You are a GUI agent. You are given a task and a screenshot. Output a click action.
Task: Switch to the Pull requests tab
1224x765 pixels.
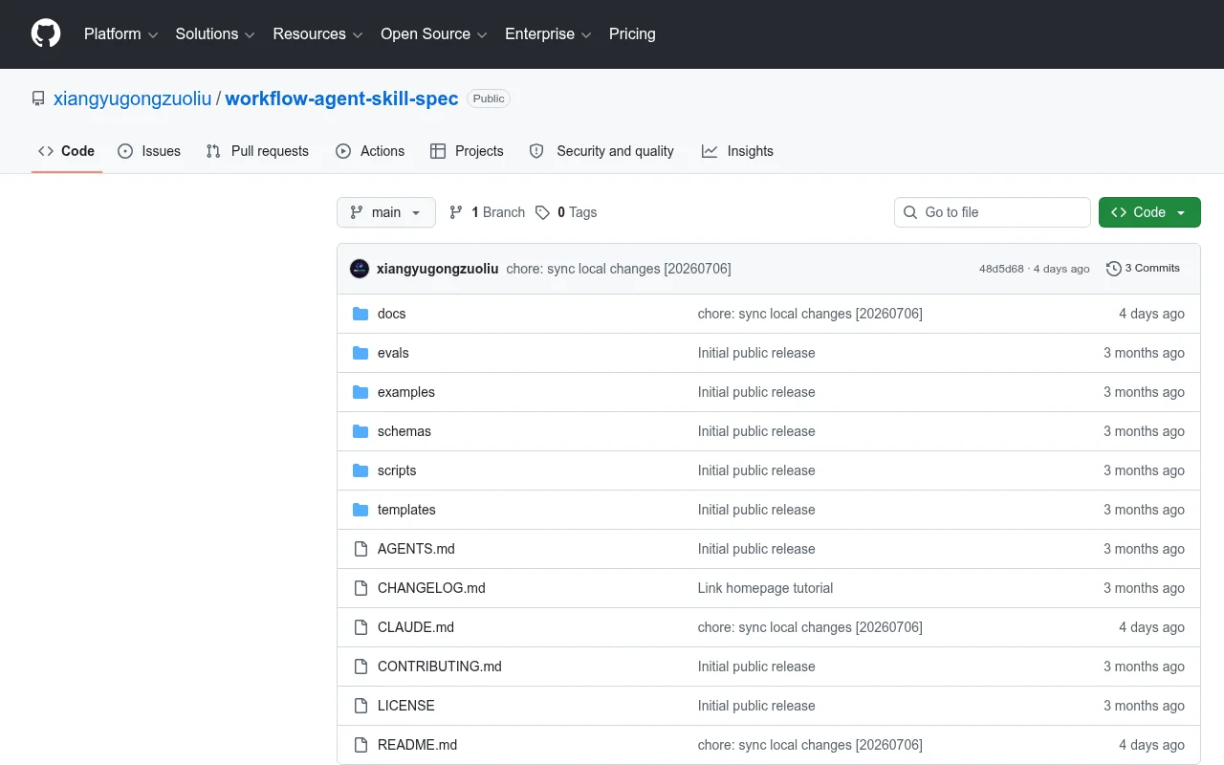[257, 151]
